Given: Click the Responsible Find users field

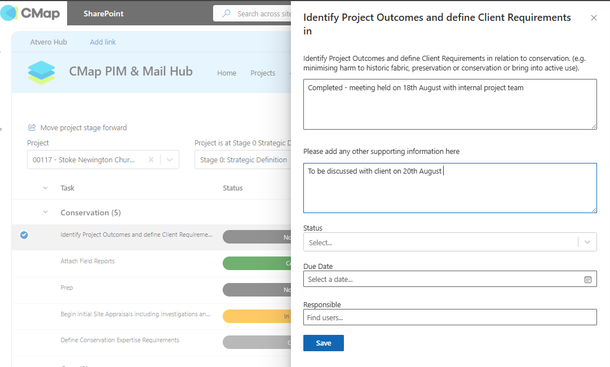Looking at the screenshot, I should [x=450, y=317].
